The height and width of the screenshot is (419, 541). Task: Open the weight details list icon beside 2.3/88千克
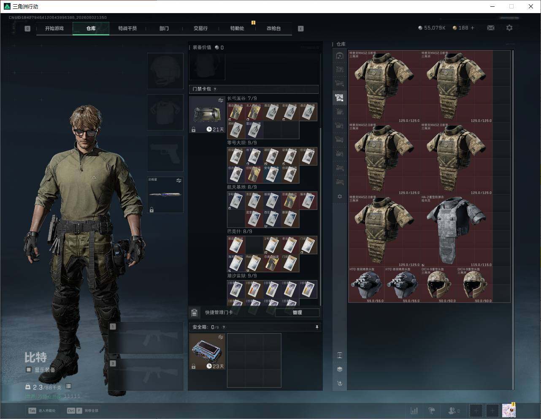tap(68, 386)
